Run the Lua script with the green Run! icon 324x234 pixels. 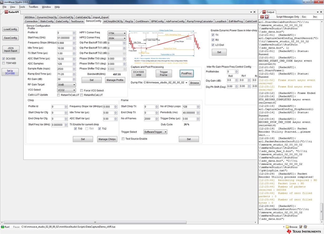click(5, 227)
